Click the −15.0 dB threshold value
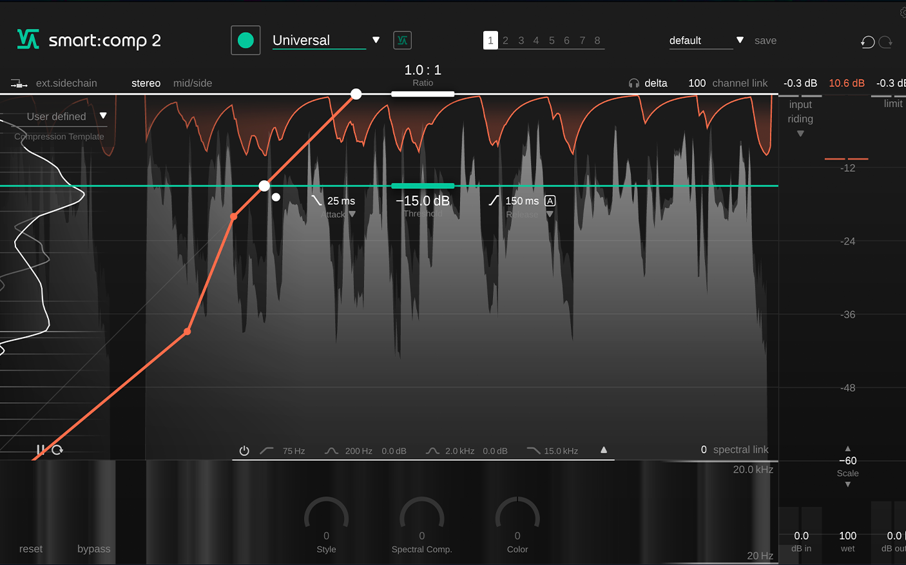The height and width of the screenshot is (565, 906). point(423,201)
